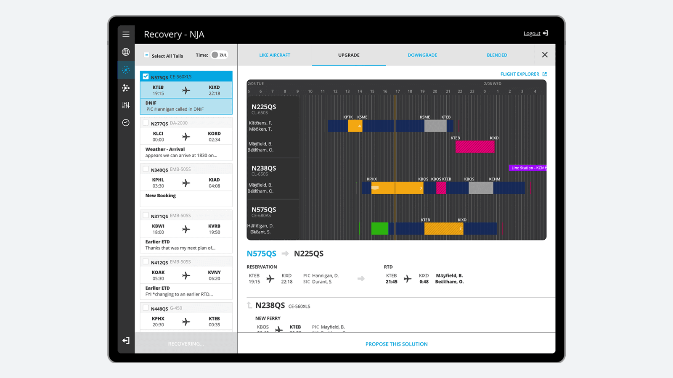The image size is (673, 378).
Task: Toggle the ZUL time switch
Action: click(x=219, y=55)
